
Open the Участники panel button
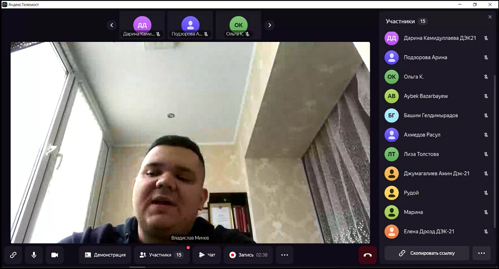click(162, 255)
